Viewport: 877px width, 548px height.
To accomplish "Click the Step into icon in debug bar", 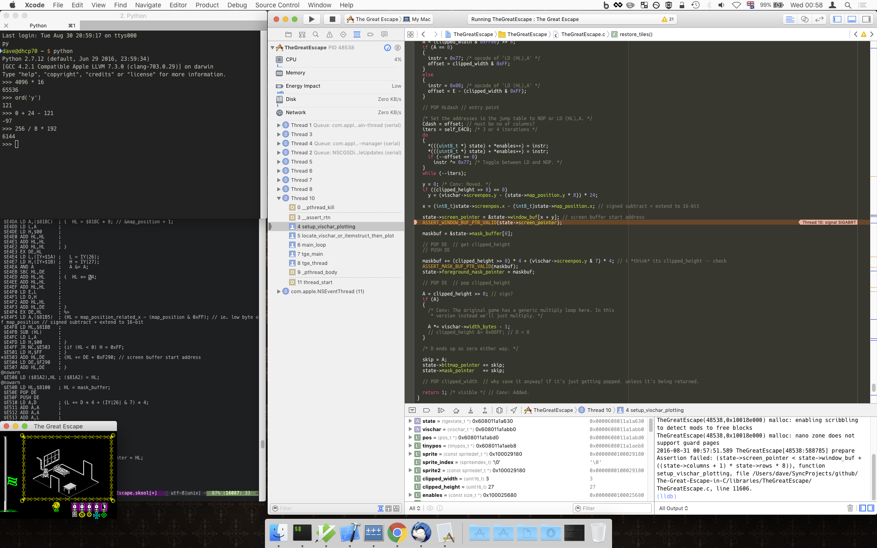I will [470, 410].
